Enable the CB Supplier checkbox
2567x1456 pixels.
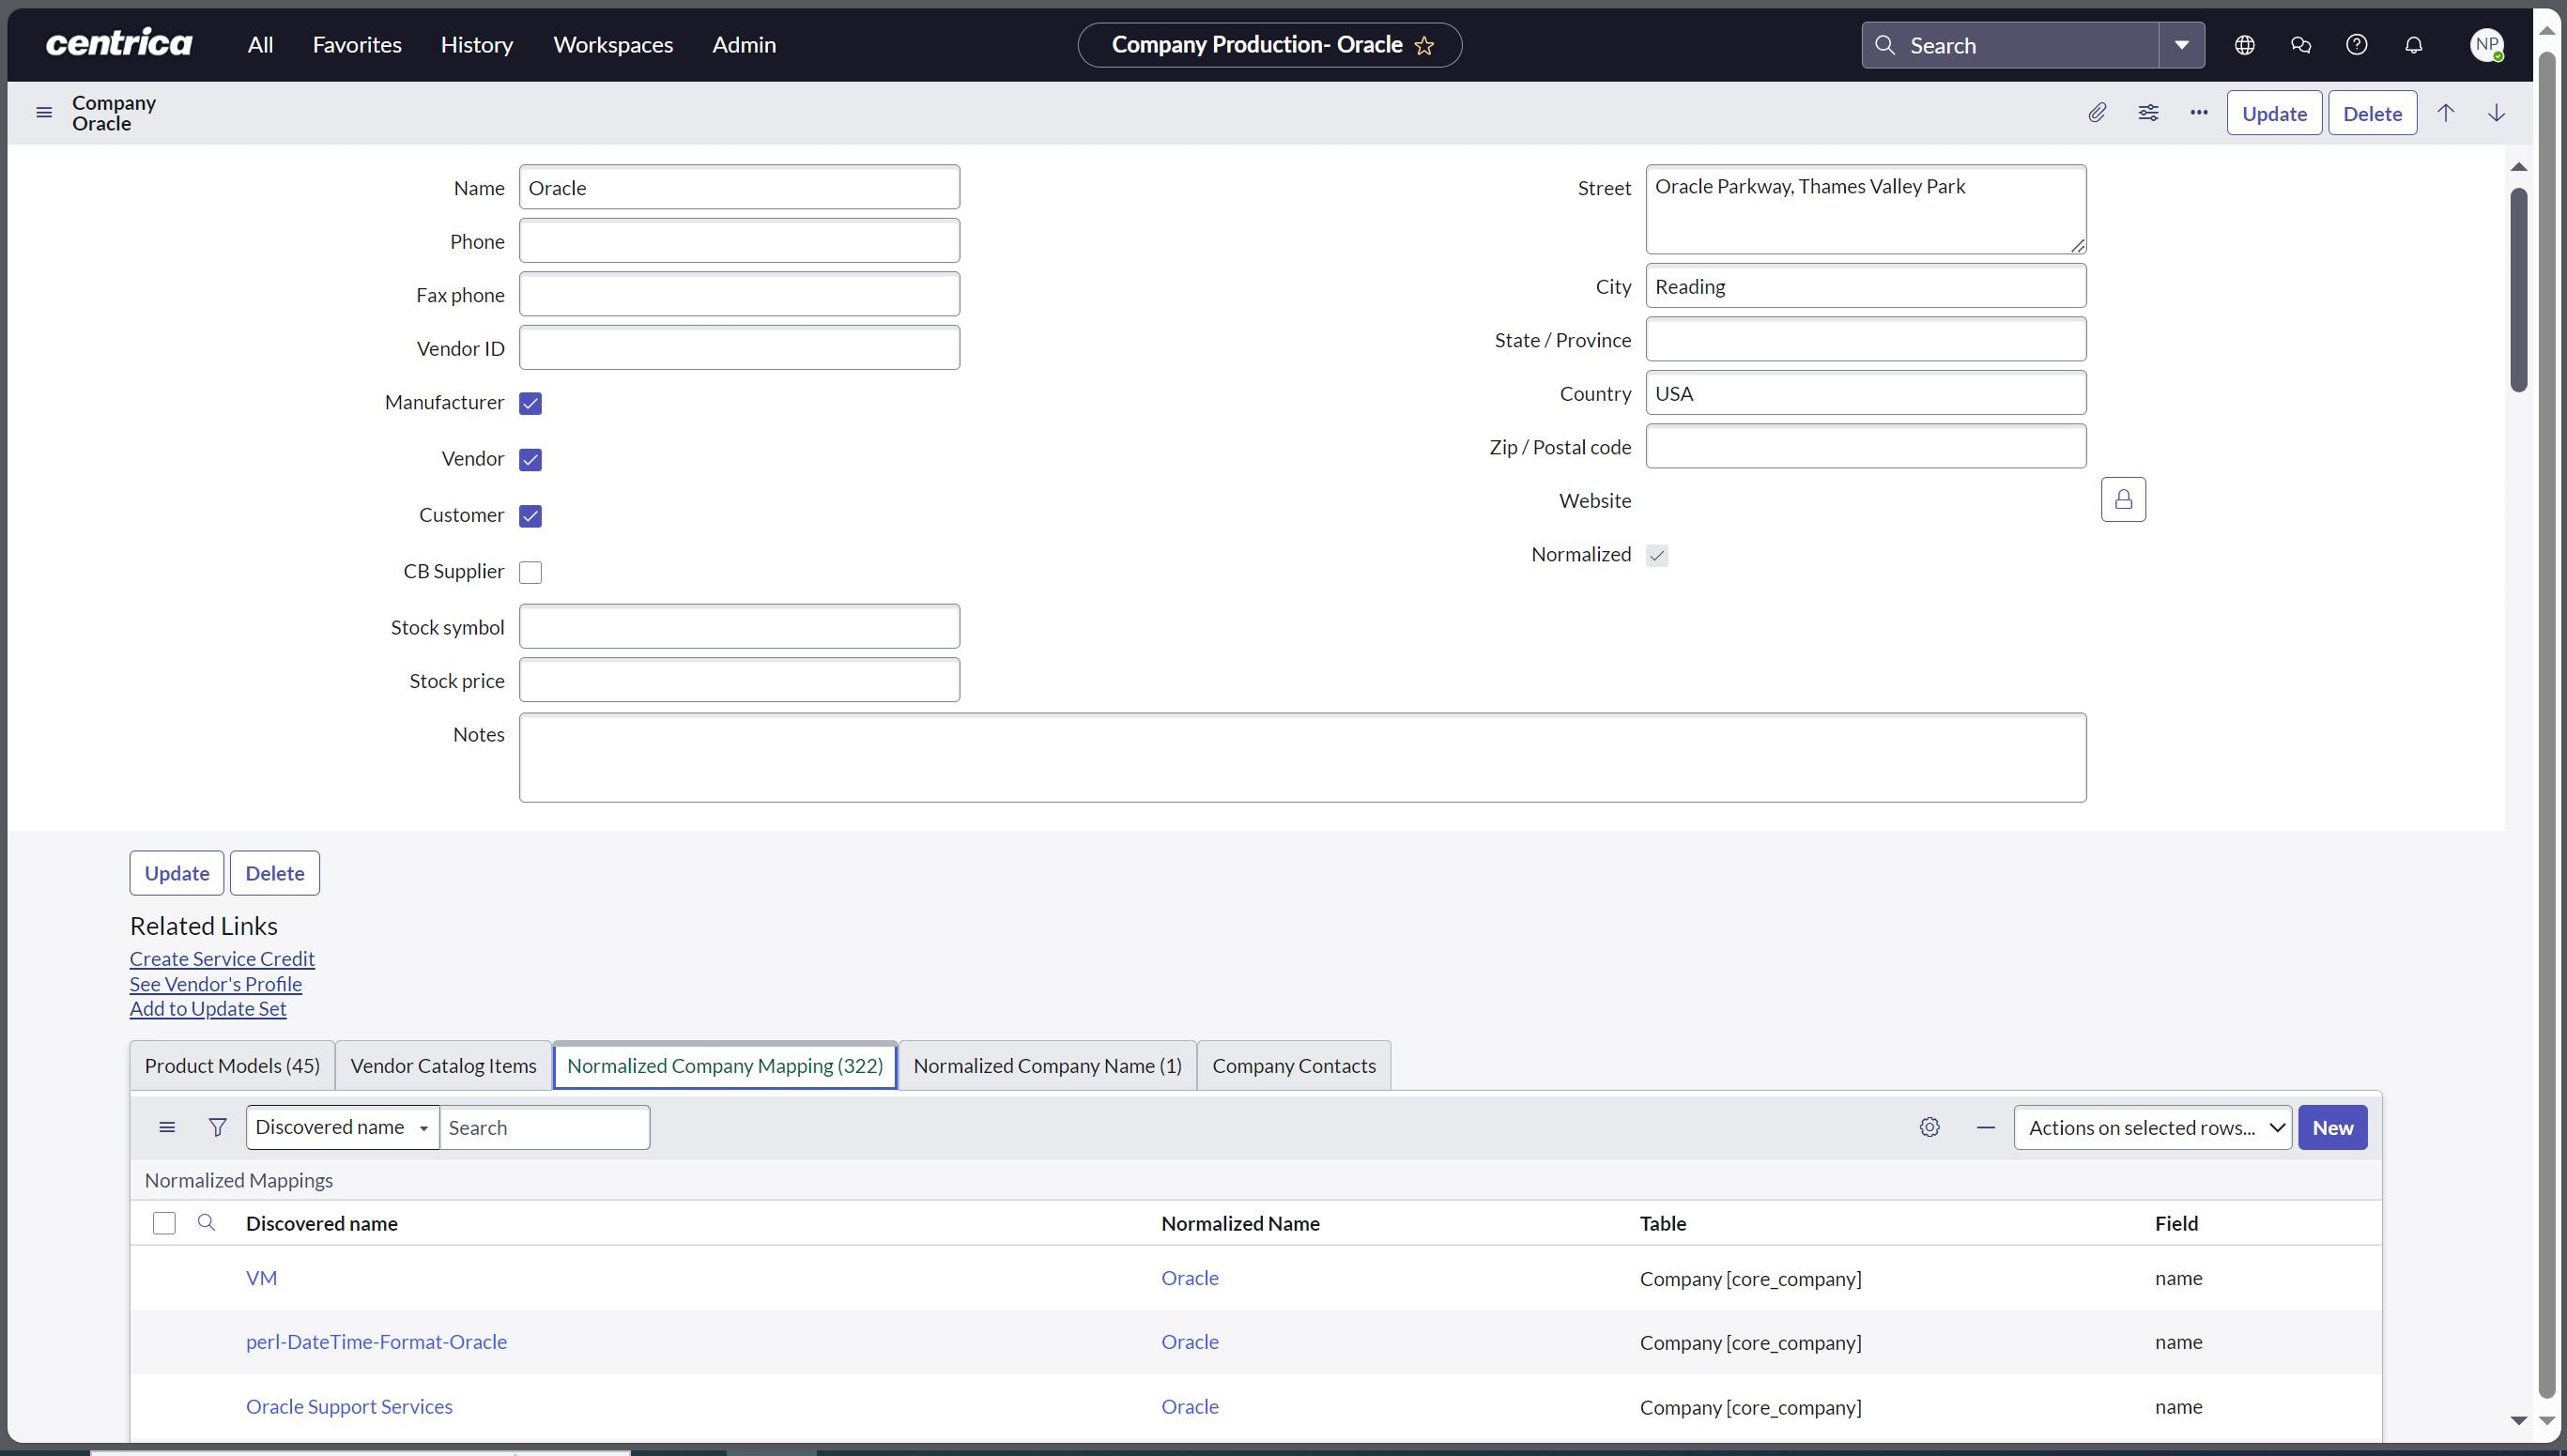tap(531, 571)
